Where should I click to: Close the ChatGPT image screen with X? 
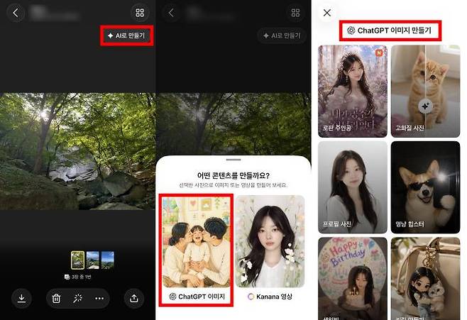point(327,13)
